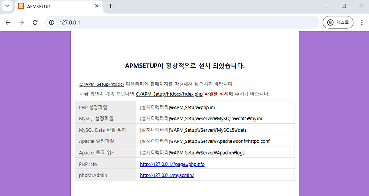This screenshot has height=196, width=369.
Task: Select the Apache 설정파일 label cell
Action: pyautogui.click(x=105, y=141)
